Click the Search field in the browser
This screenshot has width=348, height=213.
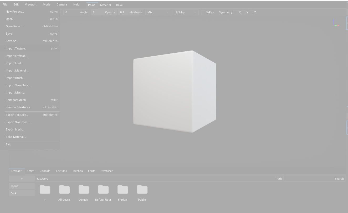(x=315, y=179)
